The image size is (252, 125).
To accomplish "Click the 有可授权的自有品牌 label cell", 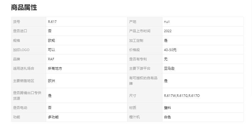I will point(143,81).
